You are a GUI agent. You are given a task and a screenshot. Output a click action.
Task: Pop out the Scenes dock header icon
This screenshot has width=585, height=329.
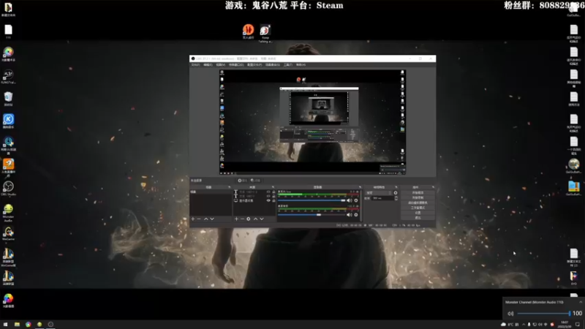(x=230, y=187)
